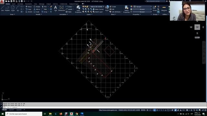The width and height of the screenshot is (207, 116).
Task: Toggle highlighted ortho mode in status bar
Action: click(x=155, y=110)
